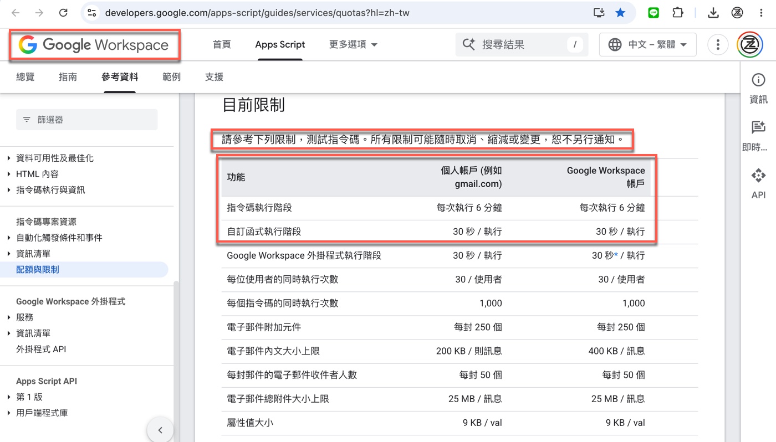
Task: Click the 搜尋結果 search field
Action: (522, 45)
